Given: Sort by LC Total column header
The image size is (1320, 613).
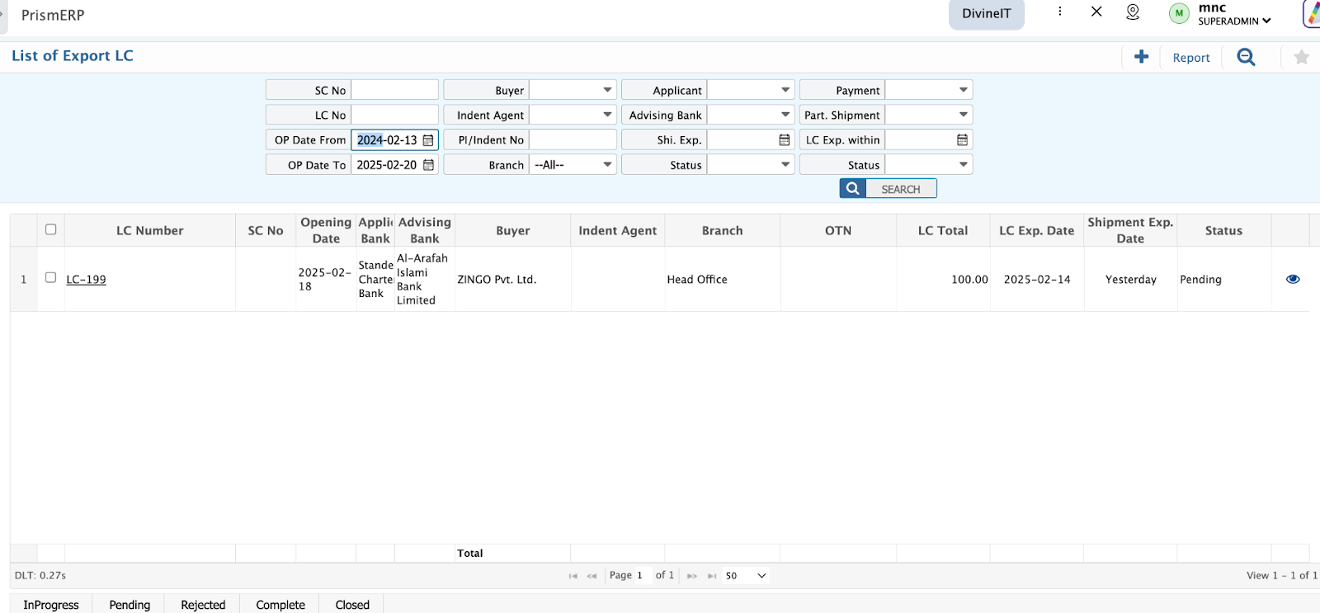Looking at the screenshot, I should pyautogui.click(x=943, y=230).
